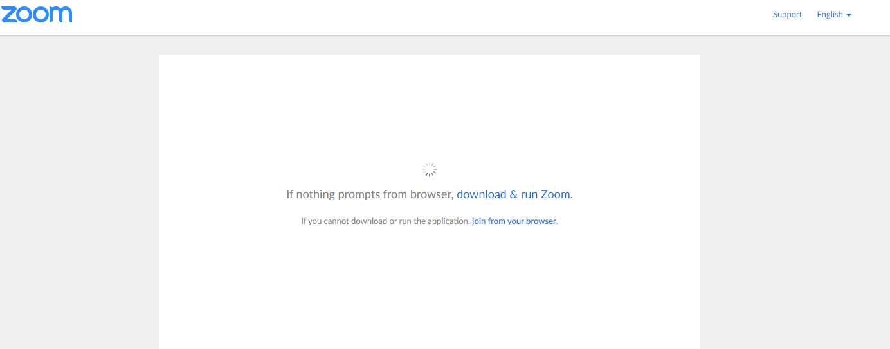Image resolution: width=890 pixels, height=349 pixels.
Task: Click the blank header space left of Support
Action: click(x=450, y=17)
